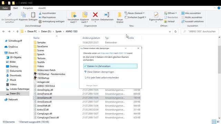This screenshot has width=221, height=124.
Task: Switch to the Freigeben ribbon tab
Action: pyautogui.click(x=28, y=8)
